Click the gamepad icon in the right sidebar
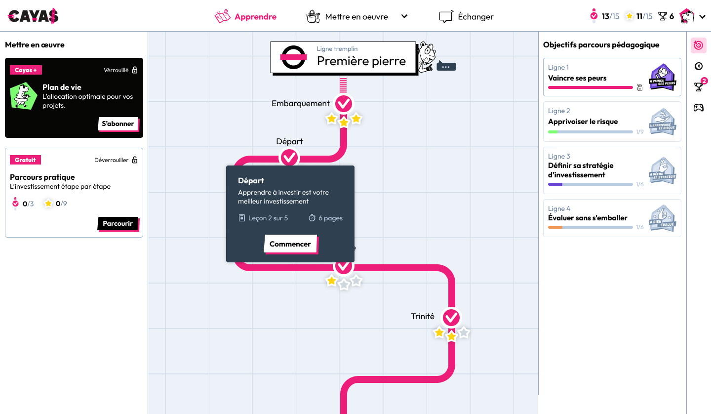Image resolution: width=711 pixels, height=414 pixels. (x=698, y=107)
